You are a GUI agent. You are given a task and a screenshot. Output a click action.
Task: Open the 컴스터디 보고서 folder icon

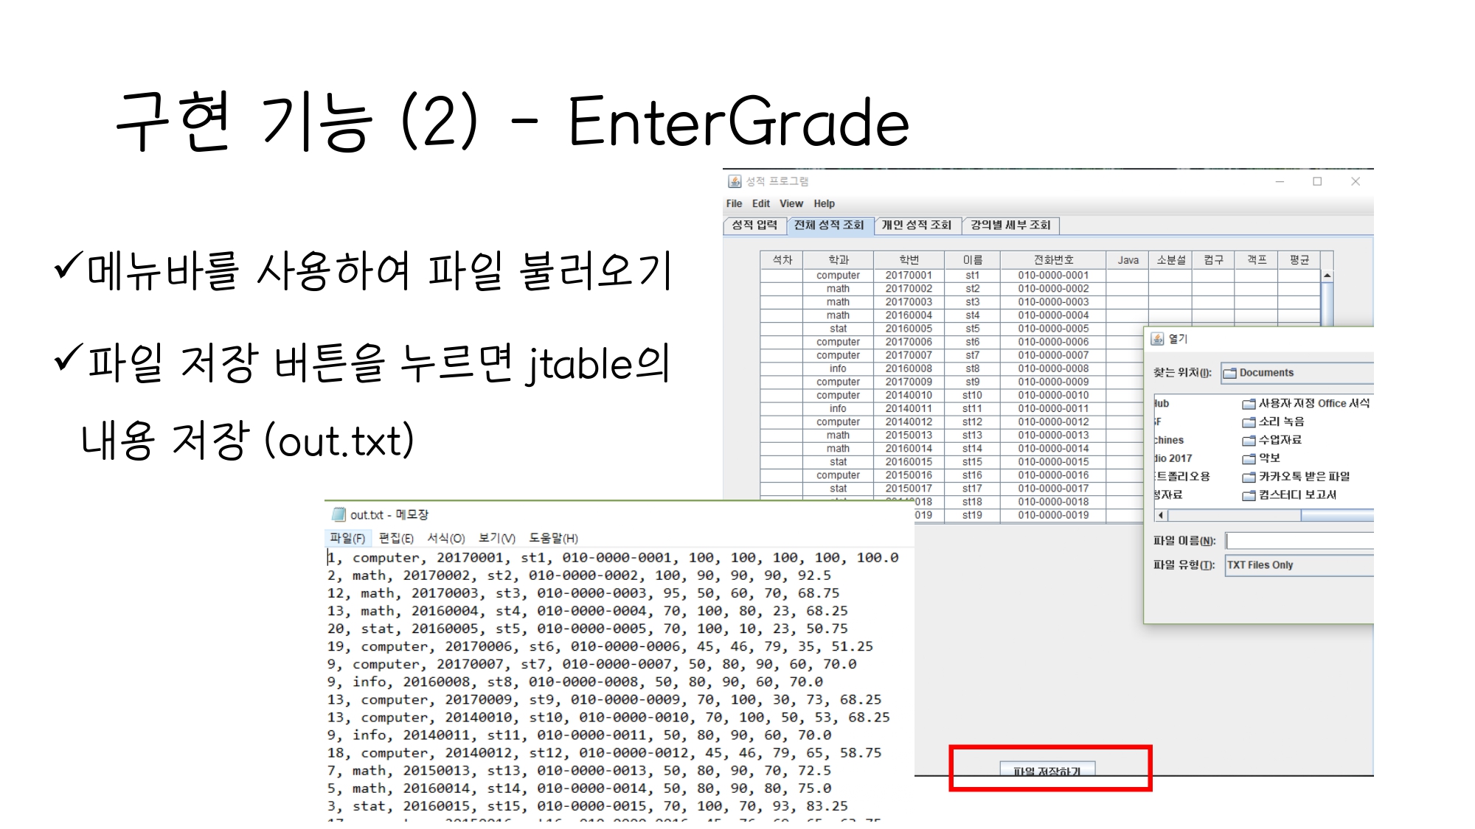[1249, 495]
